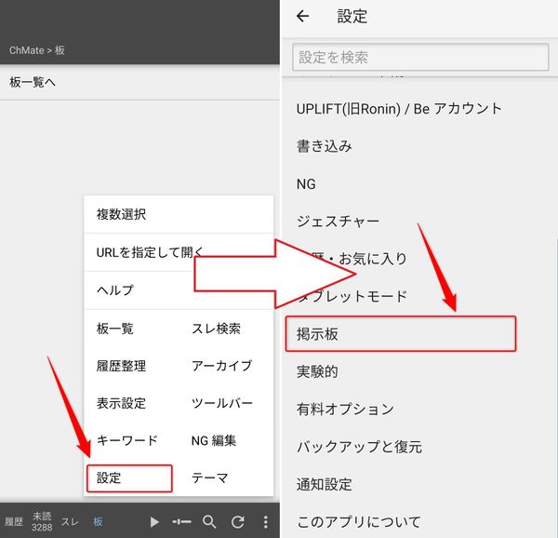
Task: Open 設定 from the popup menu
Action: pyautogui.click(x=129, y=478)
